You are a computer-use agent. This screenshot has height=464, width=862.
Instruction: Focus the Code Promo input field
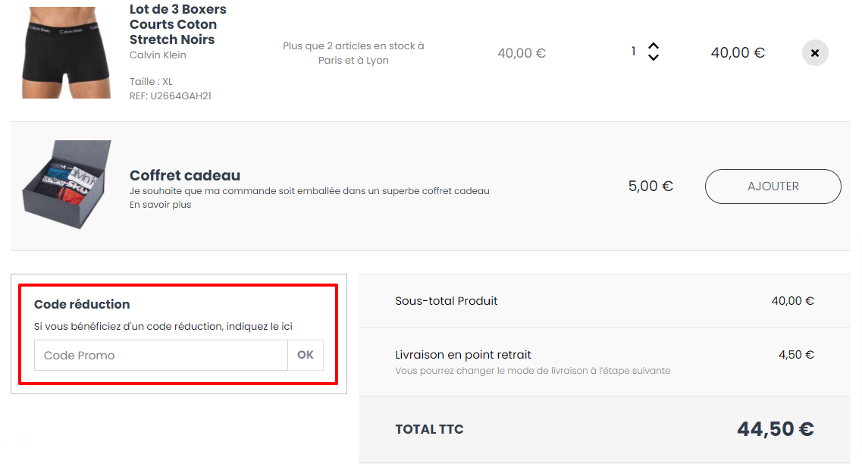pos(161,355)
